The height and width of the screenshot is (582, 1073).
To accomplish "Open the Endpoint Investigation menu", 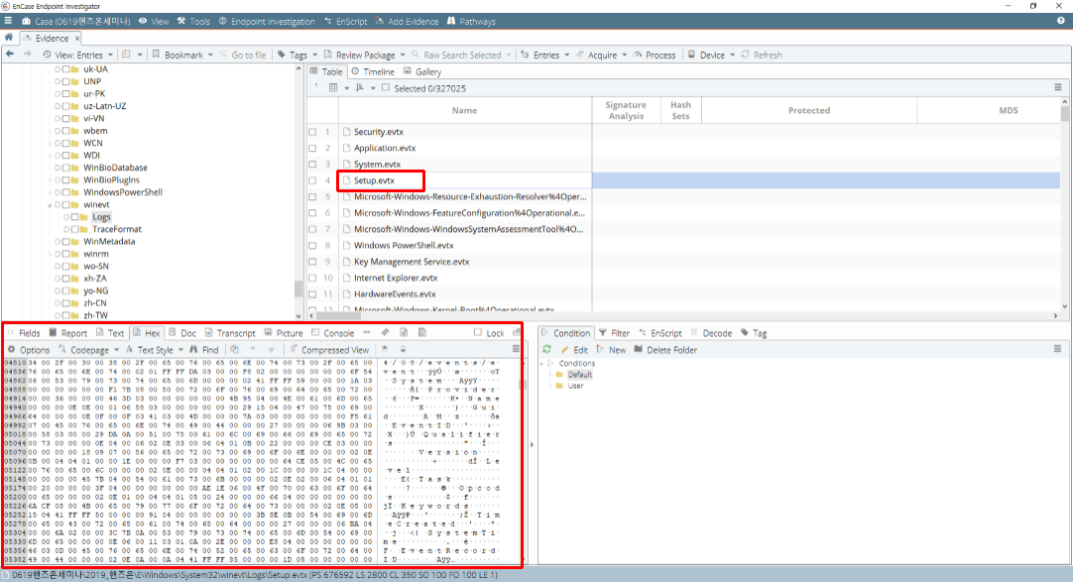I will pyautogui.click(x=266, y=21).
